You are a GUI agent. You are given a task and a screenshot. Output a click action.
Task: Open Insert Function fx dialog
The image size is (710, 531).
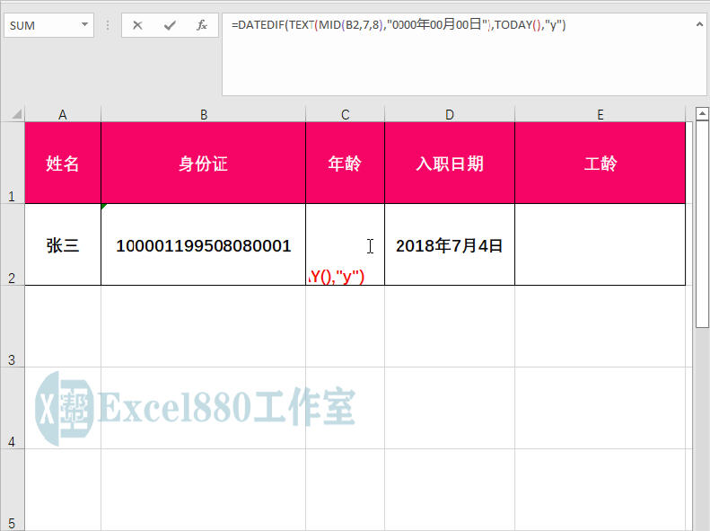pyautogui.click(x=202, y=25)
